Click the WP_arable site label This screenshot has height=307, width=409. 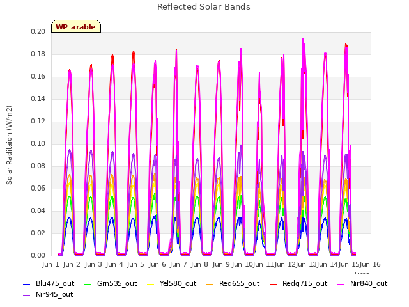(x=75, y=27)
